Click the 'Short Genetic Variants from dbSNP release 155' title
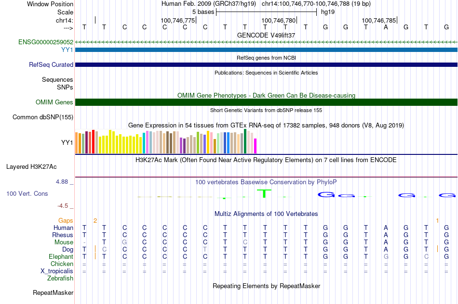 266,111
